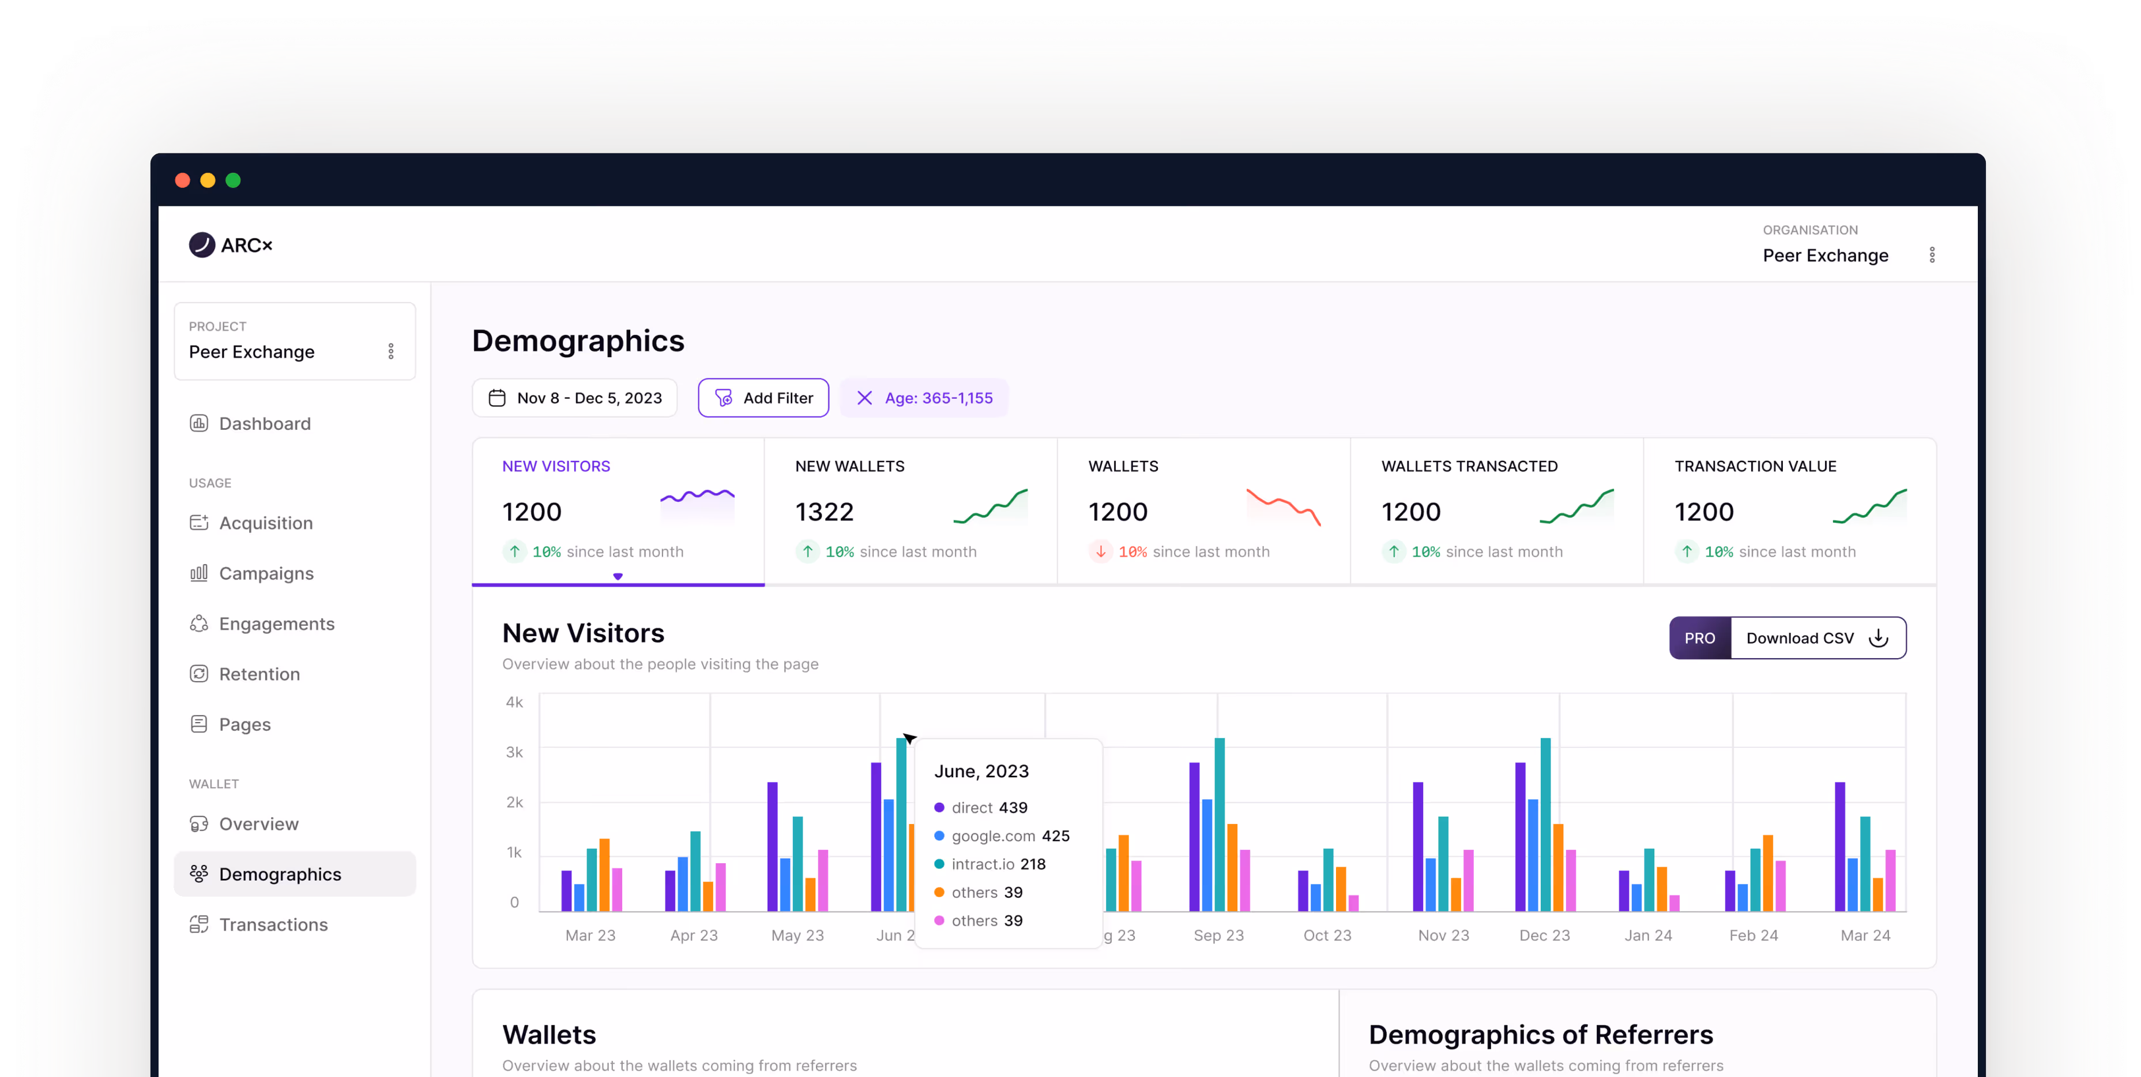Click the download arrow icon beside Download CSV
This screenshot has width=2141, height=1077.
click(1877, 638)
